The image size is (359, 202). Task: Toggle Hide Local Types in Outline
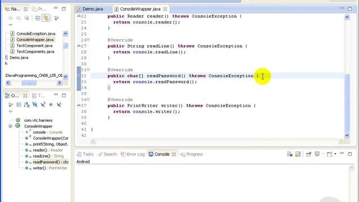[x=59, y=105]
